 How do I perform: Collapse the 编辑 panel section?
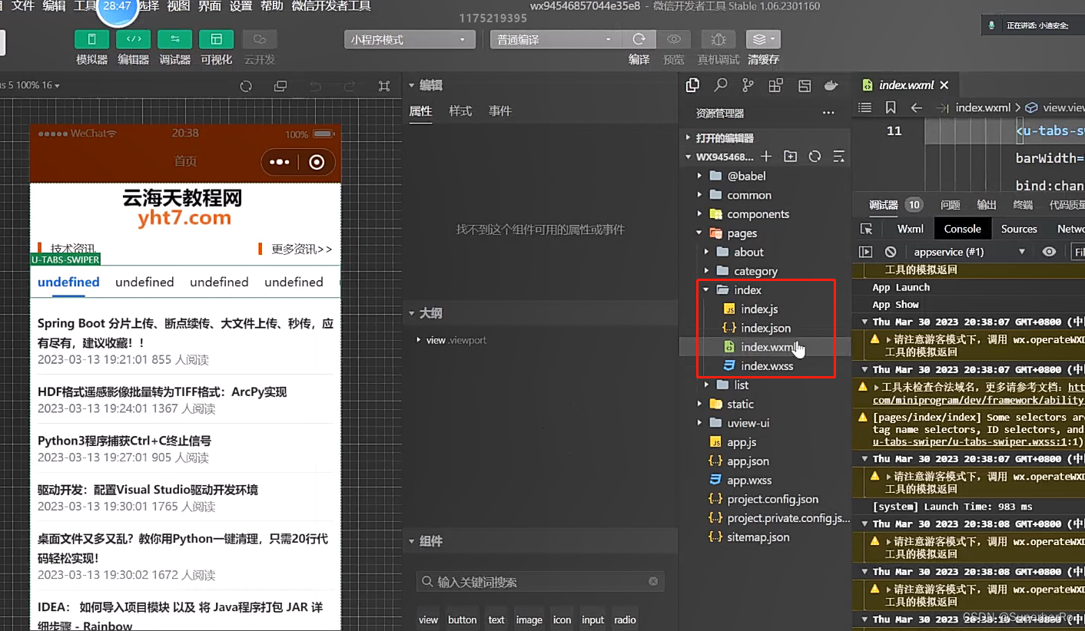click(411, 85)
